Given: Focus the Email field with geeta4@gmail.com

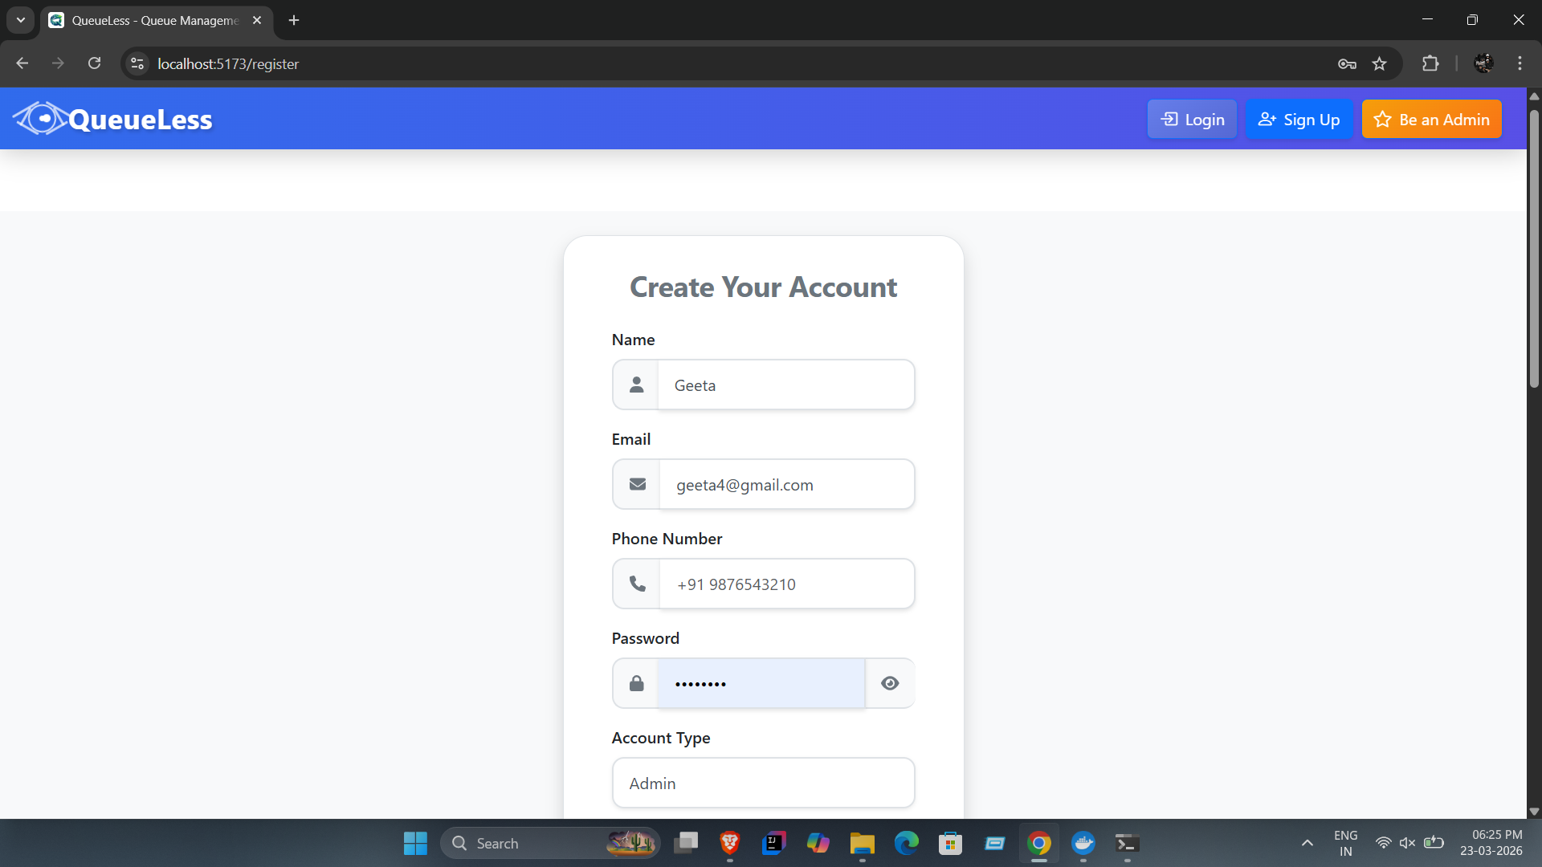Looking at the screenshot, I should pos(786,485).
